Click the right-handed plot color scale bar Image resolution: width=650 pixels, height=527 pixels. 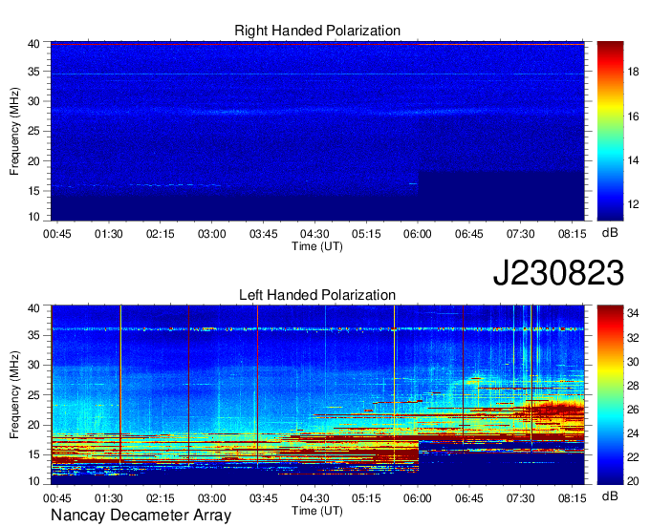tap(610, 131)
